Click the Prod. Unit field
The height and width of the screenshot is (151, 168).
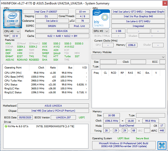(79, 26)
